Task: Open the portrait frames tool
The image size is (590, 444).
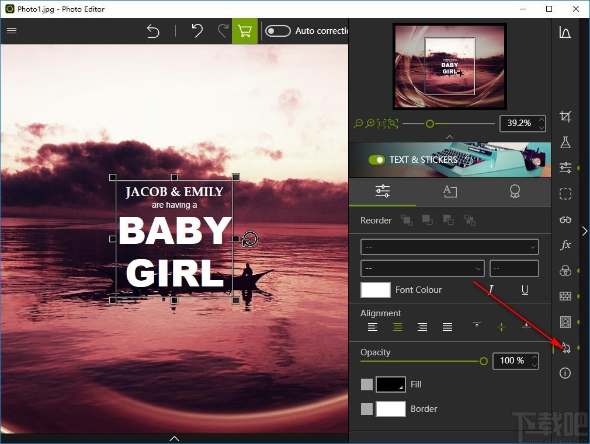Action: pos(565,322)
